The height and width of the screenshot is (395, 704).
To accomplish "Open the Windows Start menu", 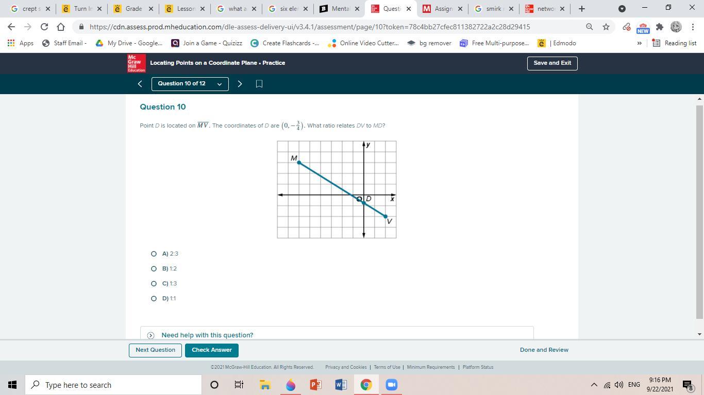I will click(12, 385).
